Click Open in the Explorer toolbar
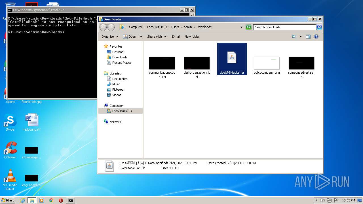The height and width of the screenshot is (204, 363). (130, 37)
